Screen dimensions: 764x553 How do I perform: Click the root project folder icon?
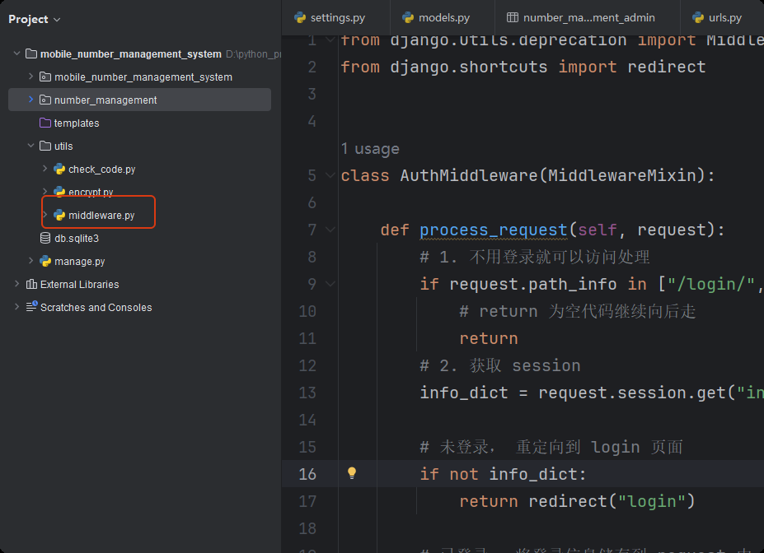coord(31,53)
